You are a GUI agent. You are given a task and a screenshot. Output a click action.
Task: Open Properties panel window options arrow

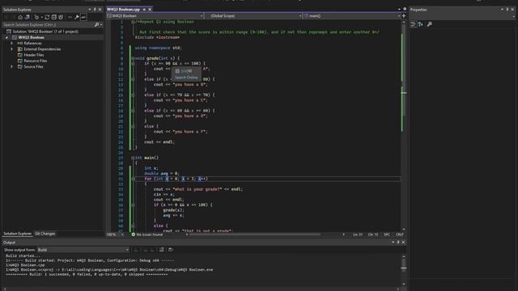click(502, 10)
